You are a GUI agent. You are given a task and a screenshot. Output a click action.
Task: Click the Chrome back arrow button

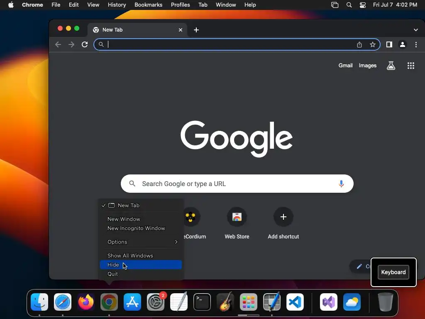(x=58, y=44)
